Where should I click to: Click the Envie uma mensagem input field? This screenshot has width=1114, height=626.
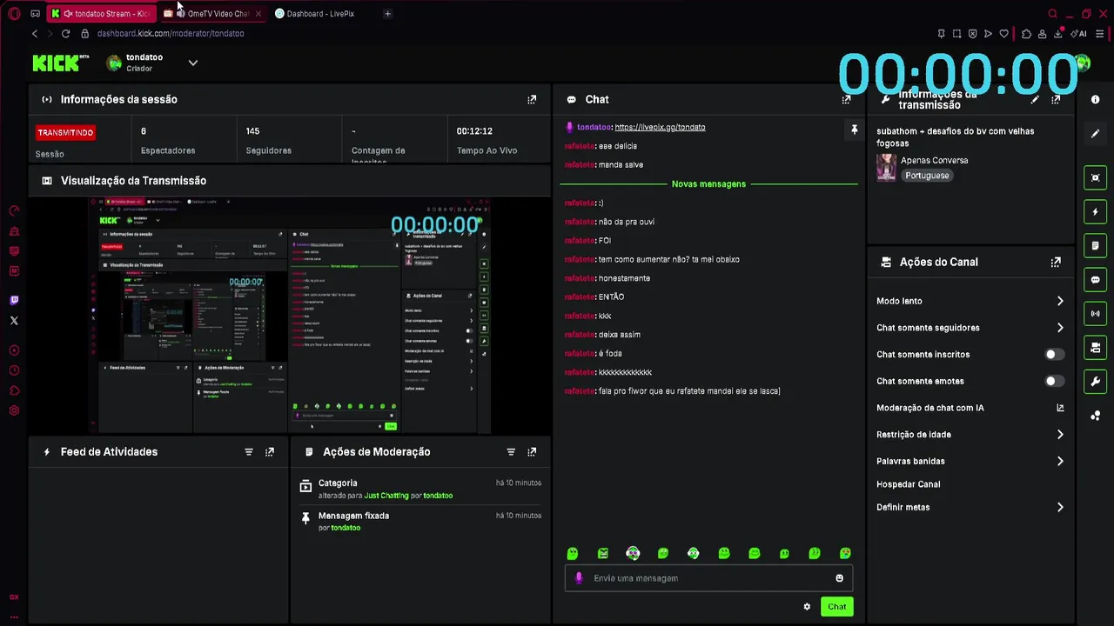[x=708, y=578]
